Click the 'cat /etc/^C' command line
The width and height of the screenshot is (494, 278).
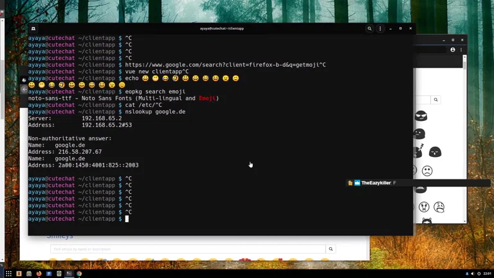click(95, 105)
